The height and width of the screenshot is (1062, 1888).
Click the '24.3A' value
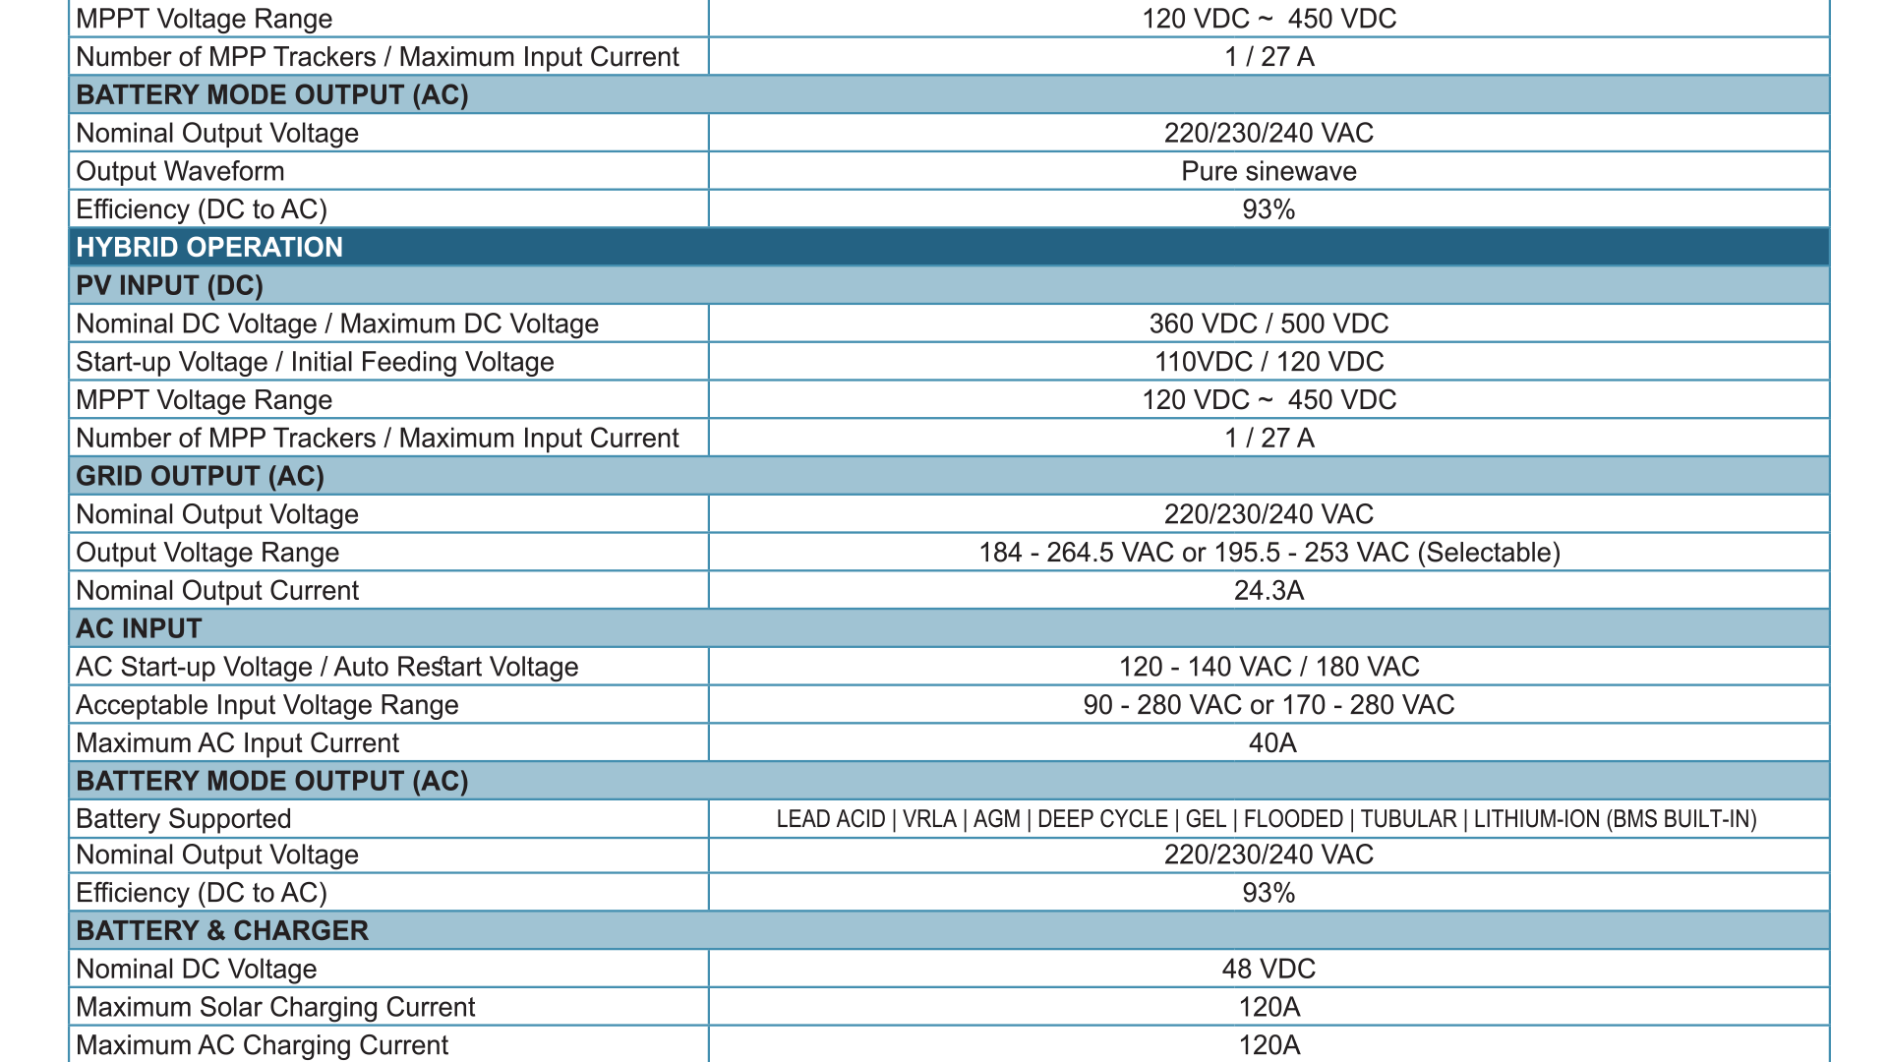[x=1268, y=590]
